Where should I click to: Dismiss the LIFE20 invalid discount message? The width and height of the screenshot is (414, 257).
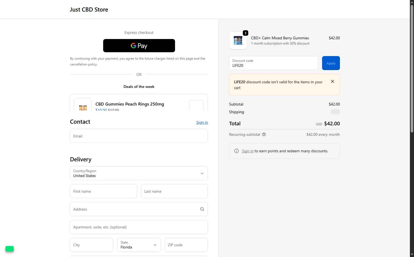click(332, 81)
